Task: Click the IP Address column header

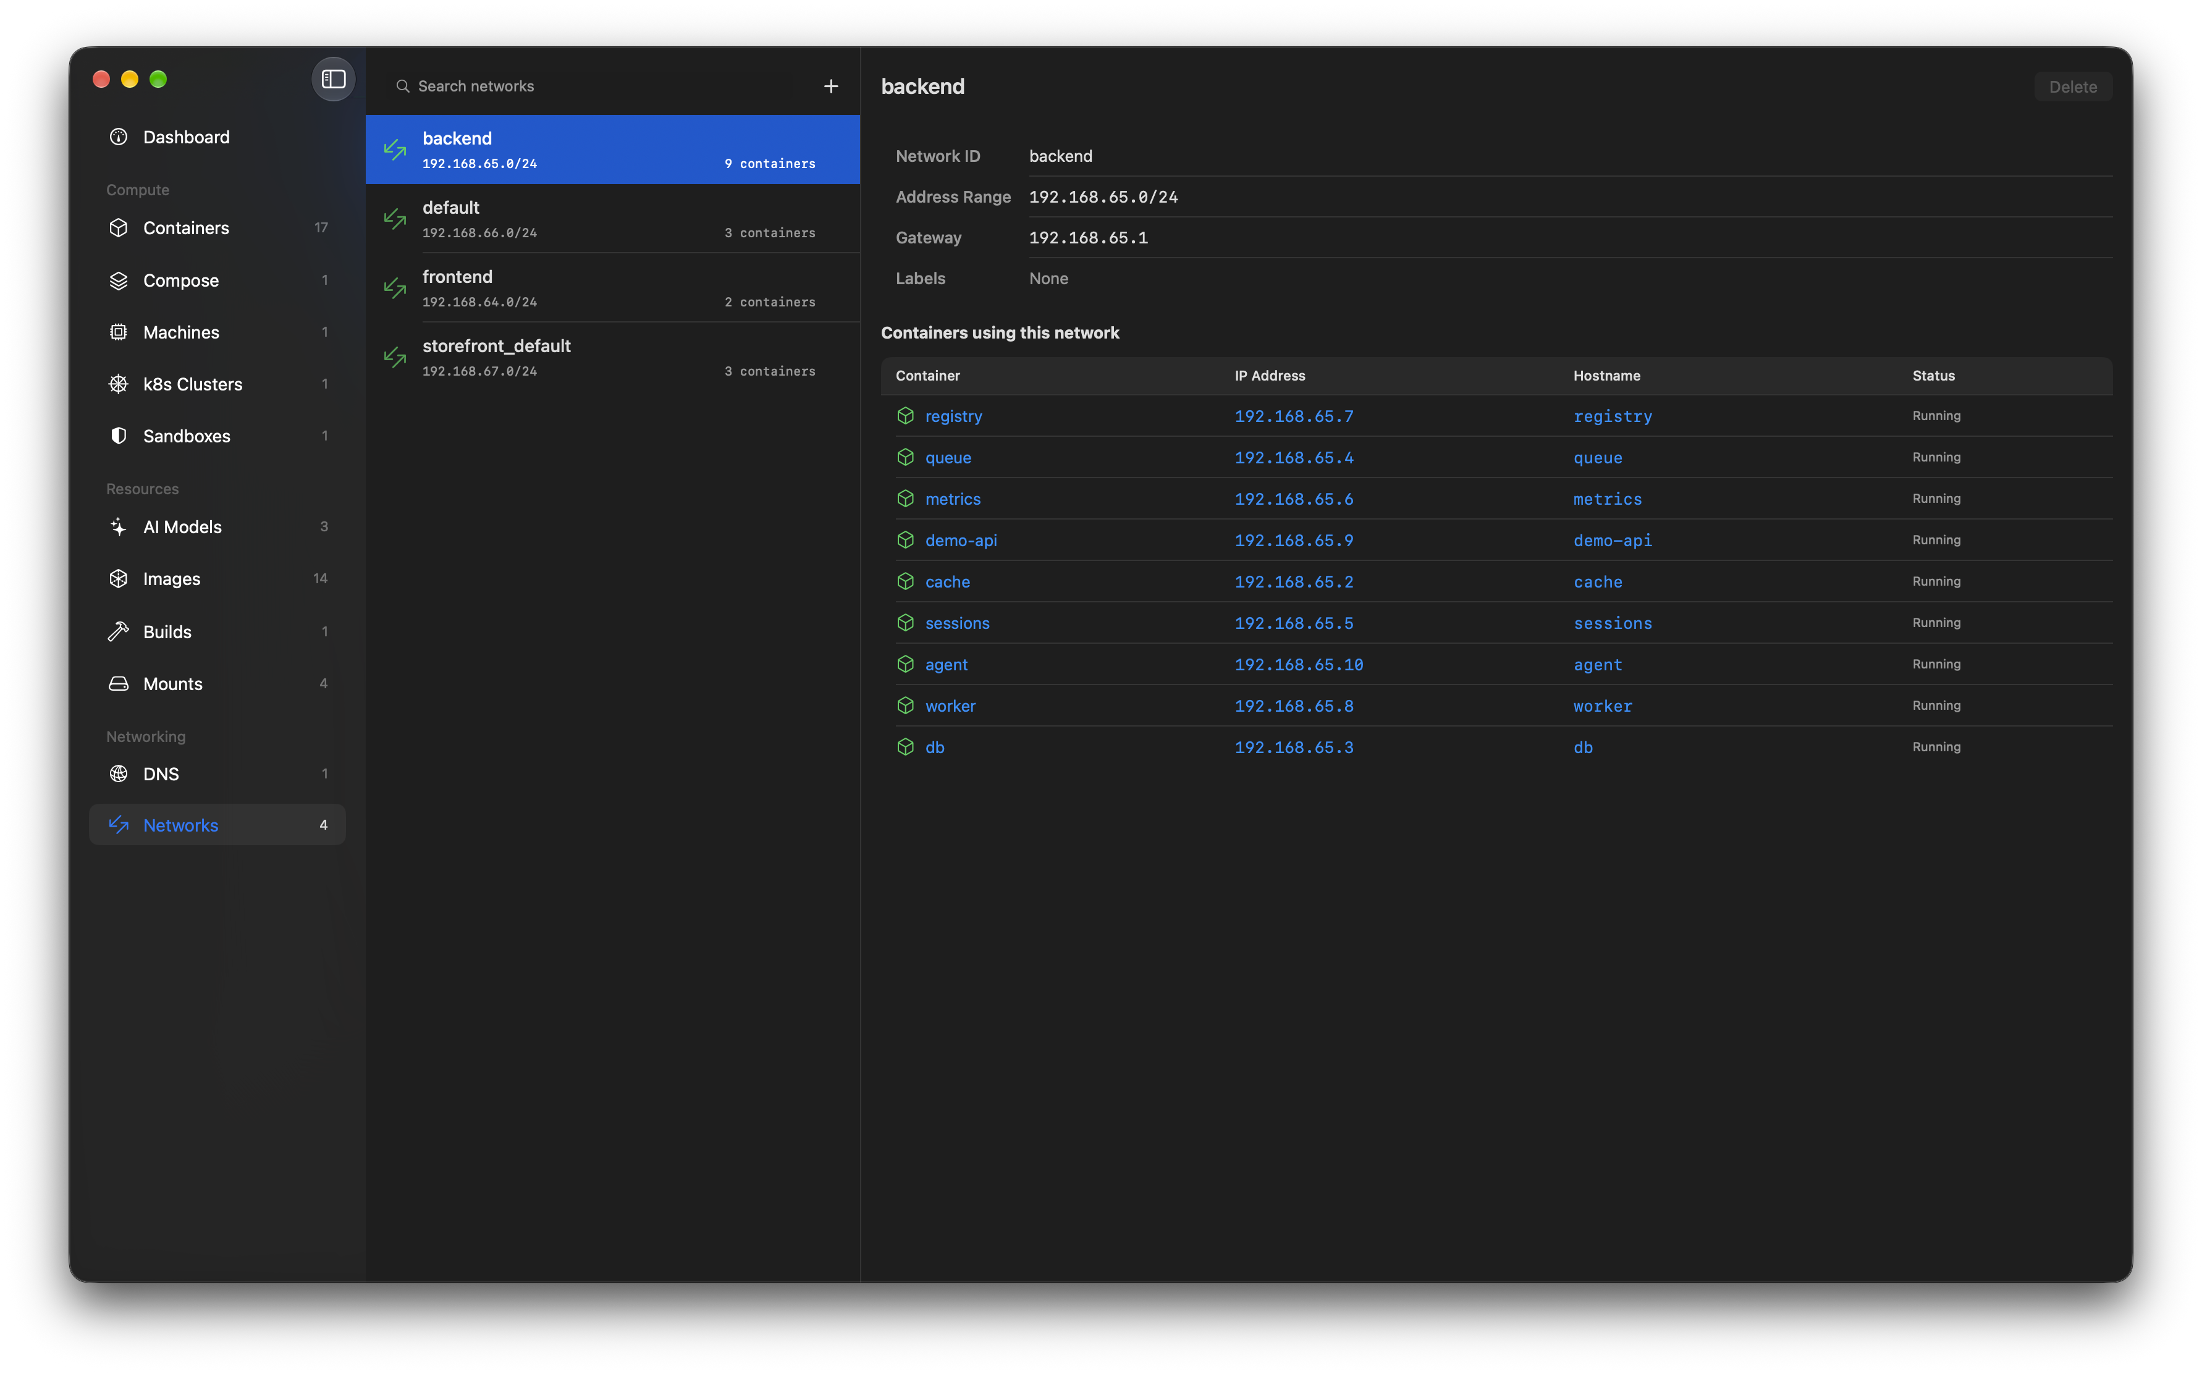Action: [1268, 376]
